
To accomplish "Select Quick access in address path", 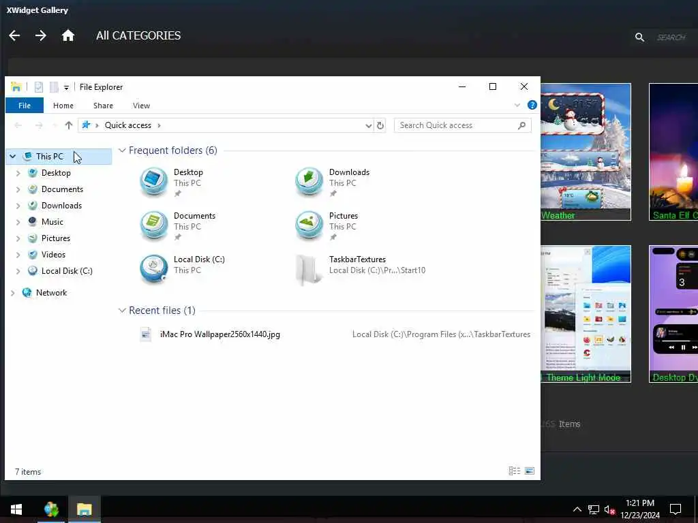I will point(127,125).
